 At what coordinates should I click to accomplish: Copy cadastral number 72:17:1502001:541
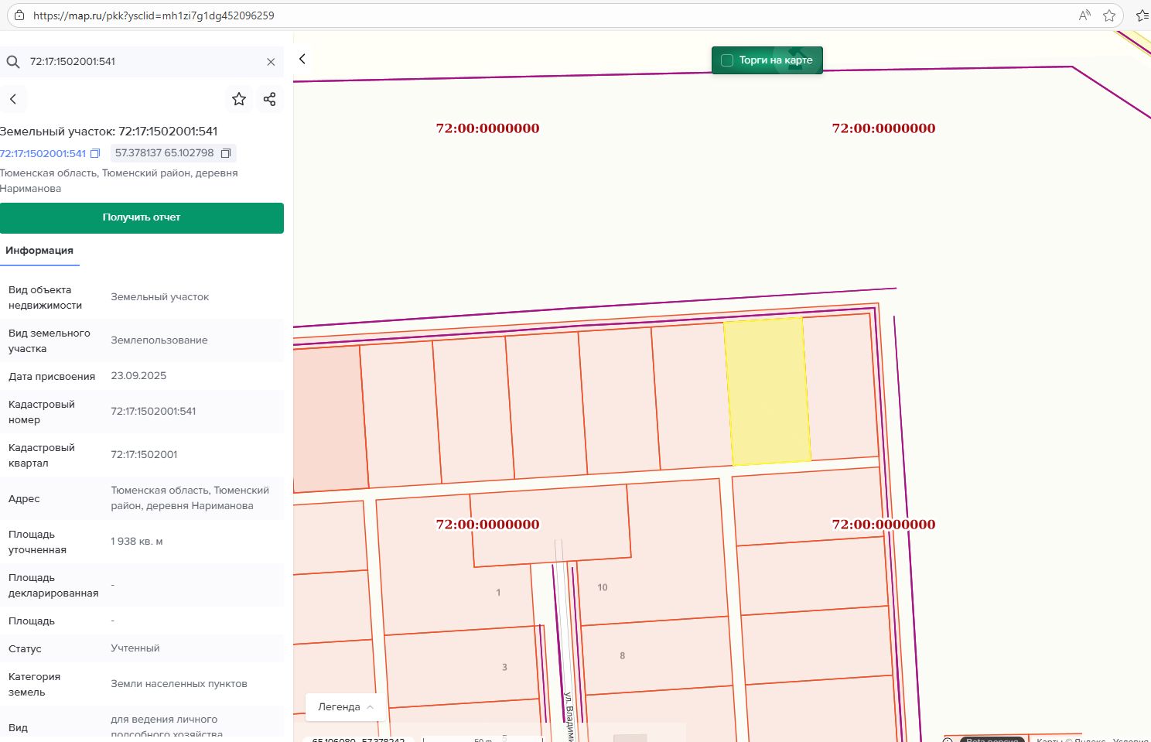click(95, 153)
